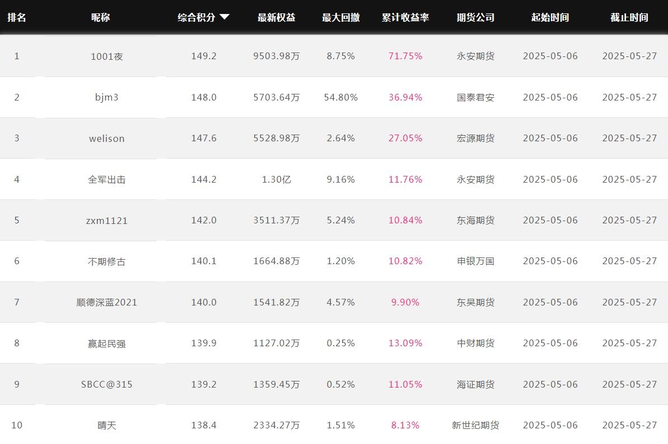Select futures company 东海期货
Viewport: 668px width, 444px height.
pos(476,221)
